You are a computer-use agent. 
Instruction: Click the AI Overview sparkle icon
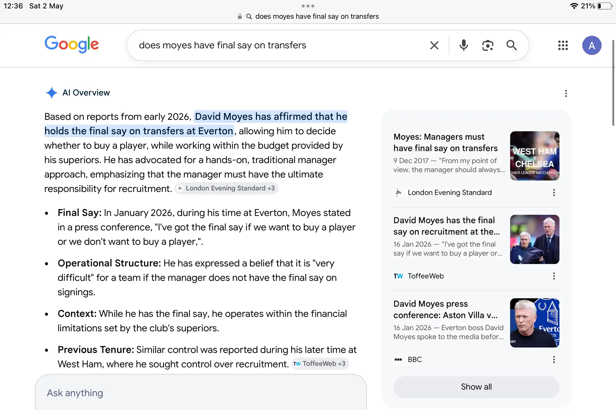coord(51,93)
